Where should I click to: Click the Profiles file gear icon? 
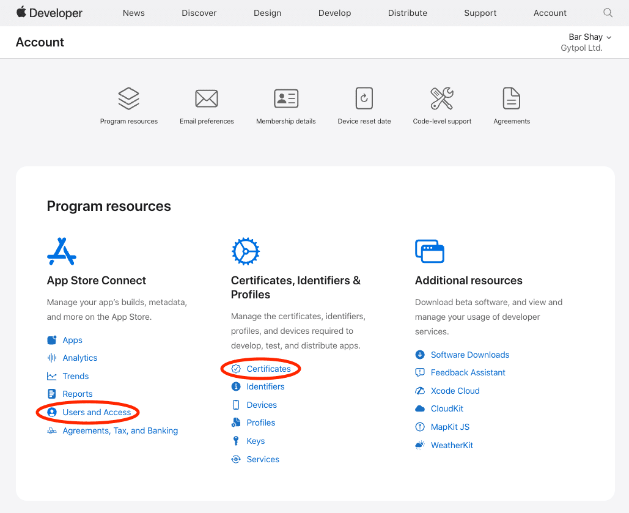click(x=236, y=423)
